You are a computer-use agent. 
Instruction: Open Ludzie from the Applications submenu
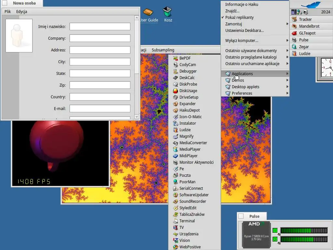194,130
